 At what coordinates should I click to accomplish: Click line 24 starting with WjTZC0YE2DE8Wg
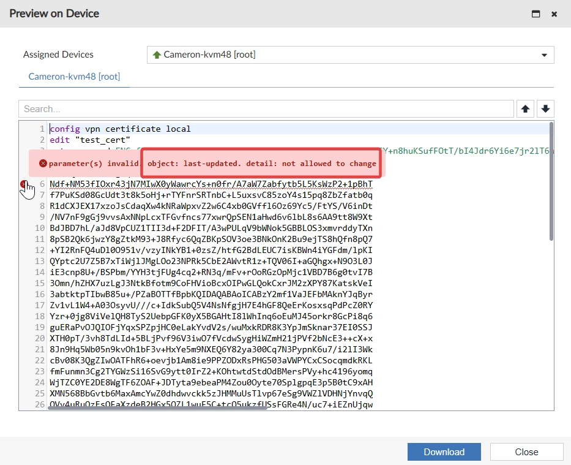[x=211, y=382]
